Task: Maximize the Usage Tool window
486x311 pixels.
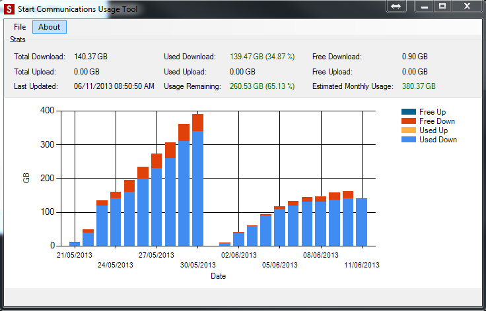Action: coord(442,6)
